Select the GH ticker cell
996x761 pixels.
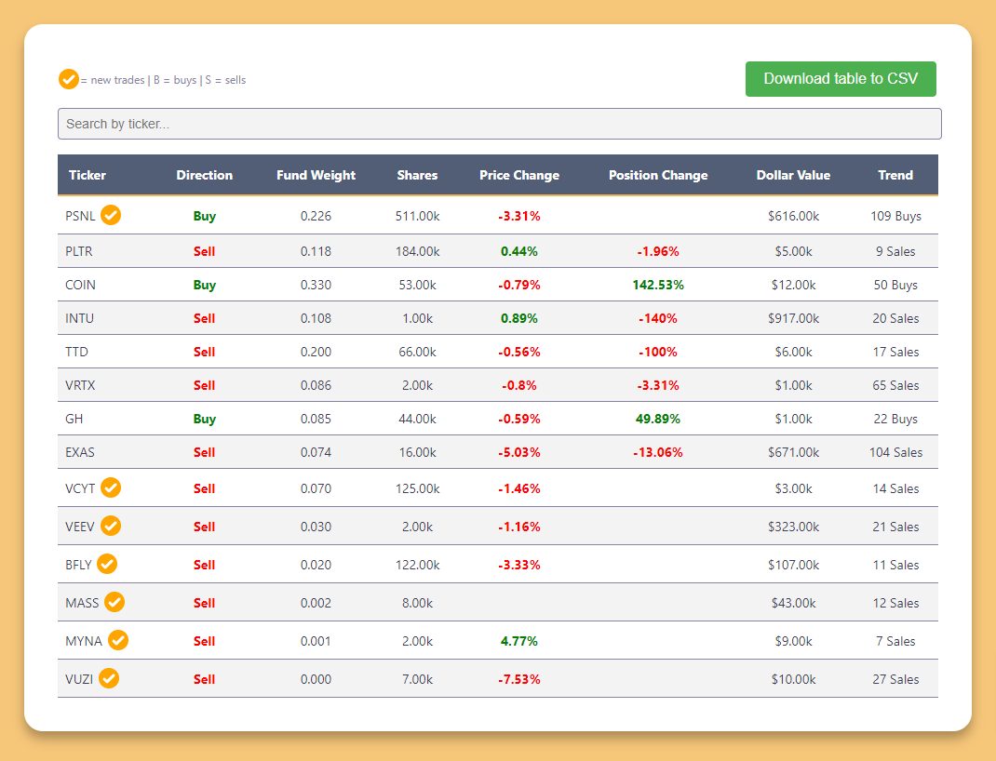[74, 420]
